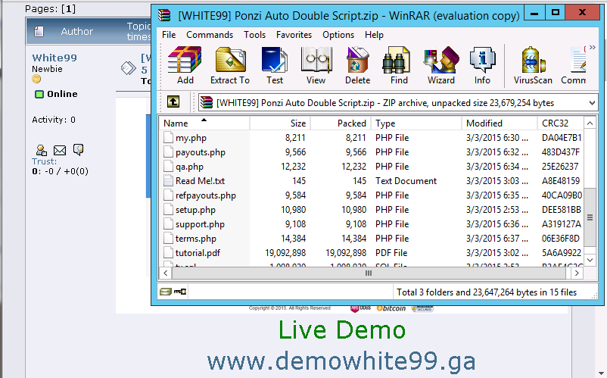Click the forum post topic icon
Viewport: 607px width, 378px height.
point(129,68)
